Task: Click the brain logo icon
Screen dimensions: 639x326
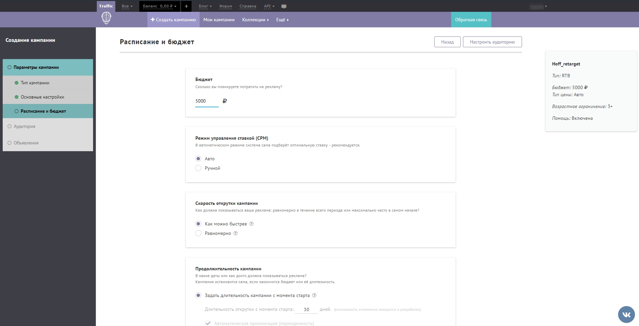Action: [x=106, y=18]
